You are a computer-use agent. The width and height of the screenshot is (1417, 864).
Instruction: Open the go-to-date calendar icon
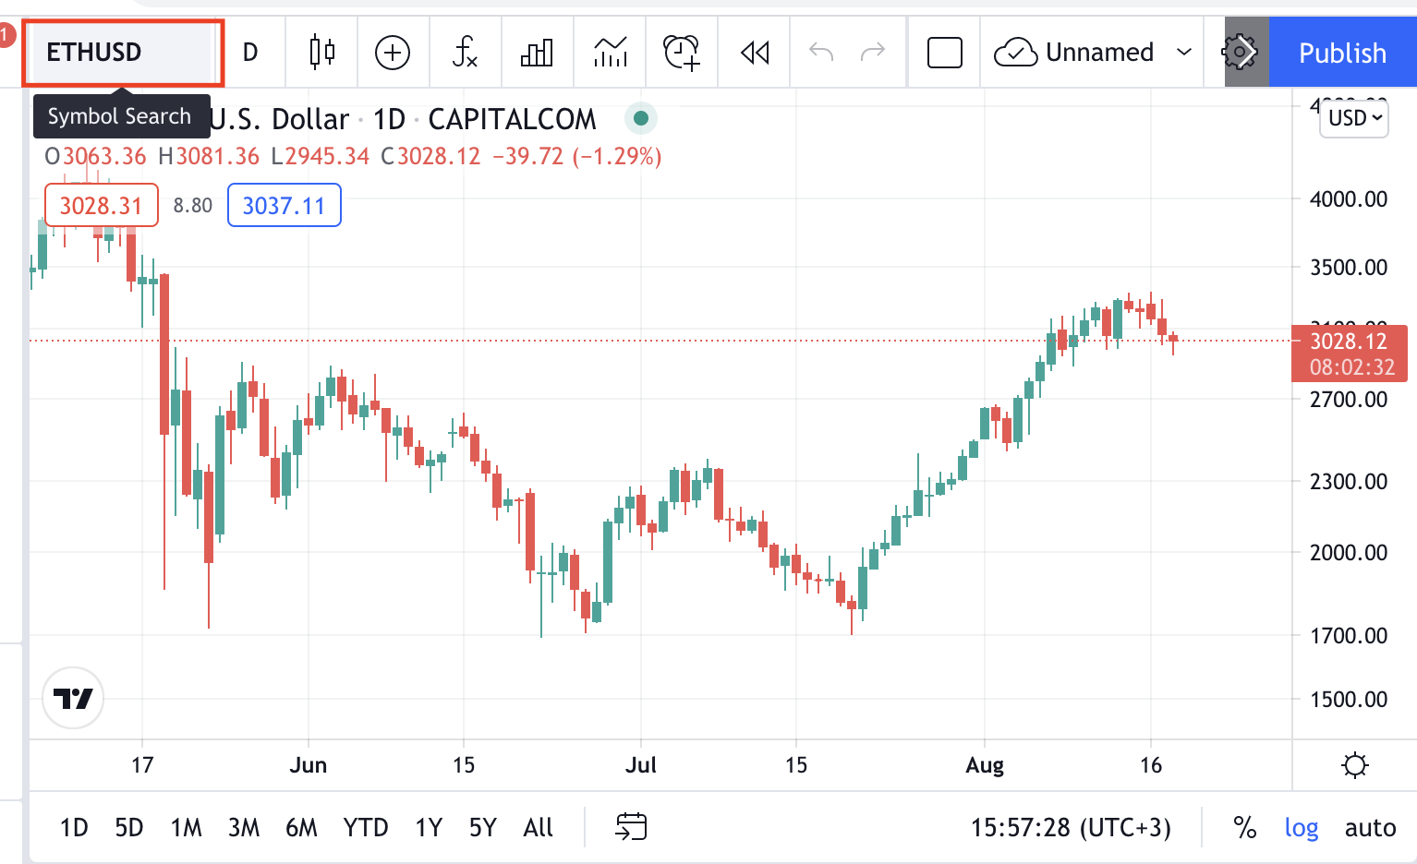632,827
